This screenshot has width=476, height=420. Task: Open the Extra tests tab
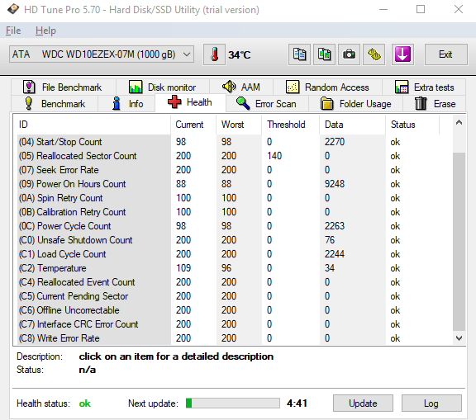point(424,87)
